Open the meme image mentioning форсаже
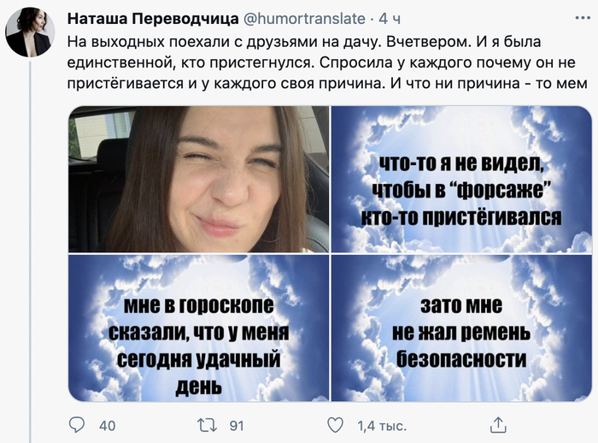 (461, 179)
